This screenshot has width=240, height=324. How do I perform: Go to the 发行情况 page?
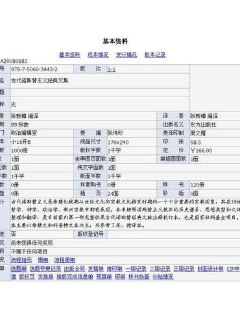pyautogui.click(x=126, y=54)
